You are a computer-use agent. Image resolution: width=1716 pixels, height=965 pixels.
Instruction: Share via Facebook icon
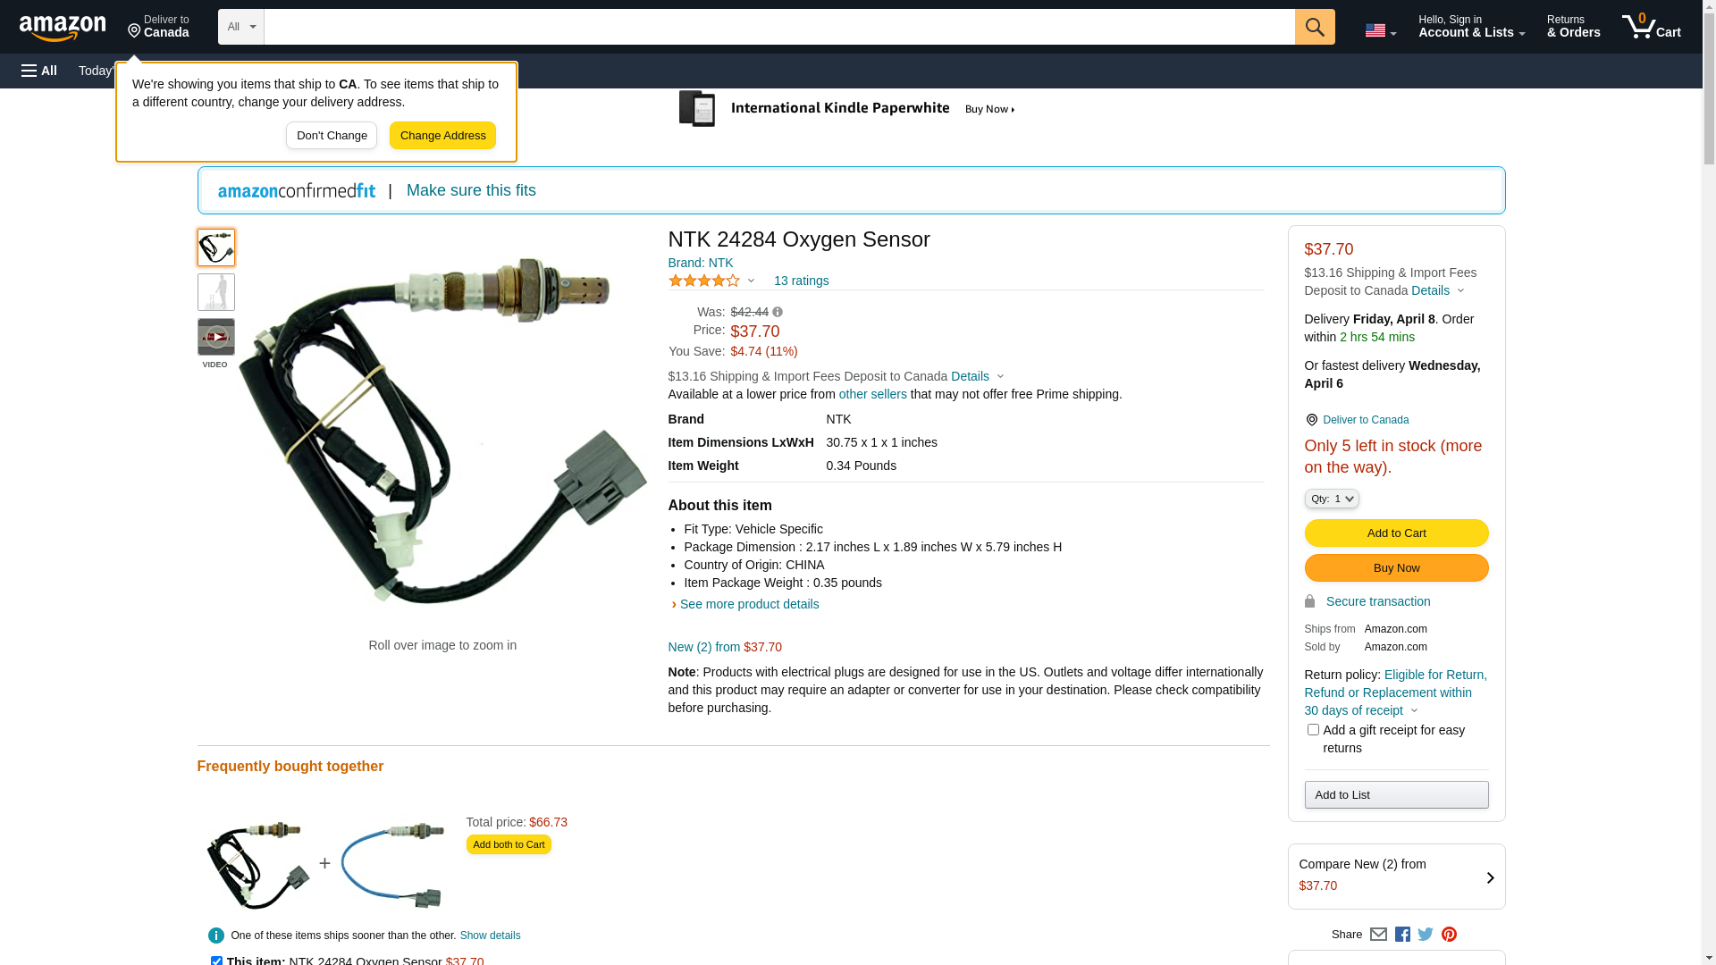point(1401,935)
